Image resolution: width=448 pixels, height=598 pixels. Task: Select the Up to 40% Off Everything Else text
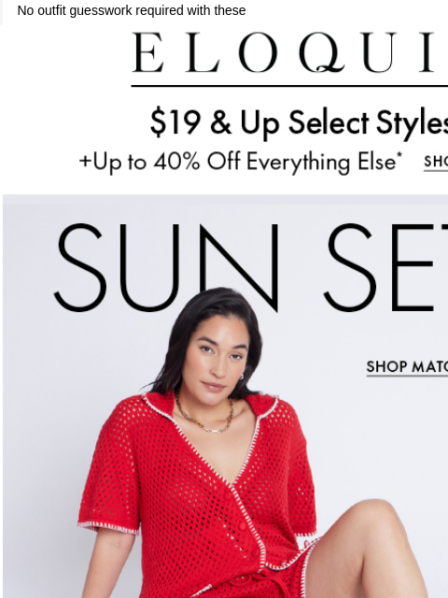(237, 162)
